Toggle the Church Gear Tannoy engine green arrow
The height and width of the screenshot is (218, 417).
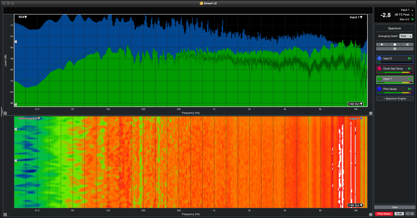[410, 68]
